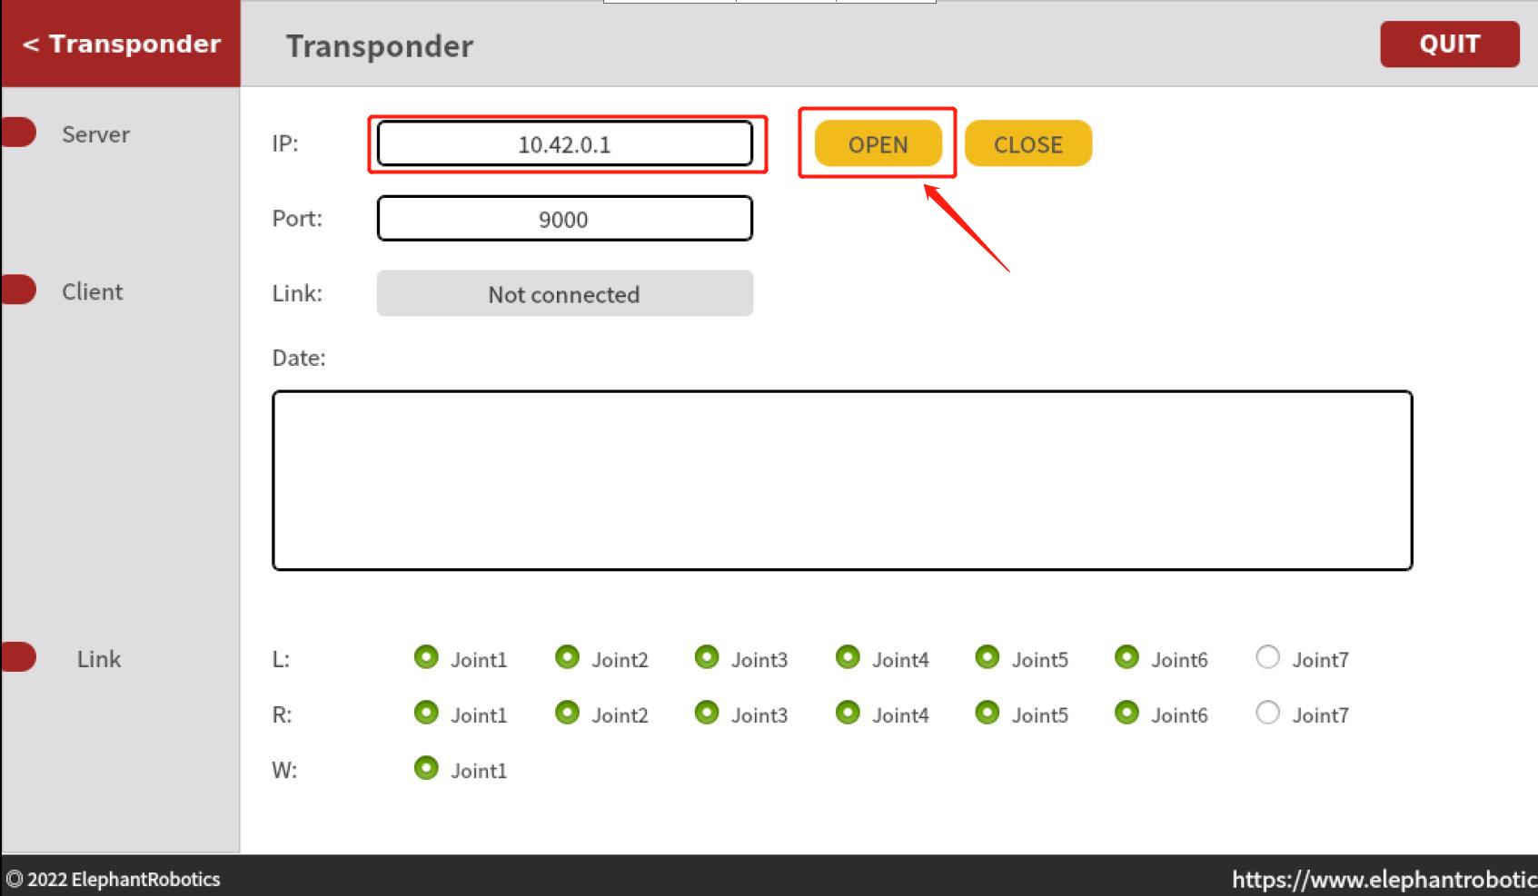Toggle Joint3 in the L row
The width and height of the screenshot is (1538, 896).
click(x=707, y=657)
